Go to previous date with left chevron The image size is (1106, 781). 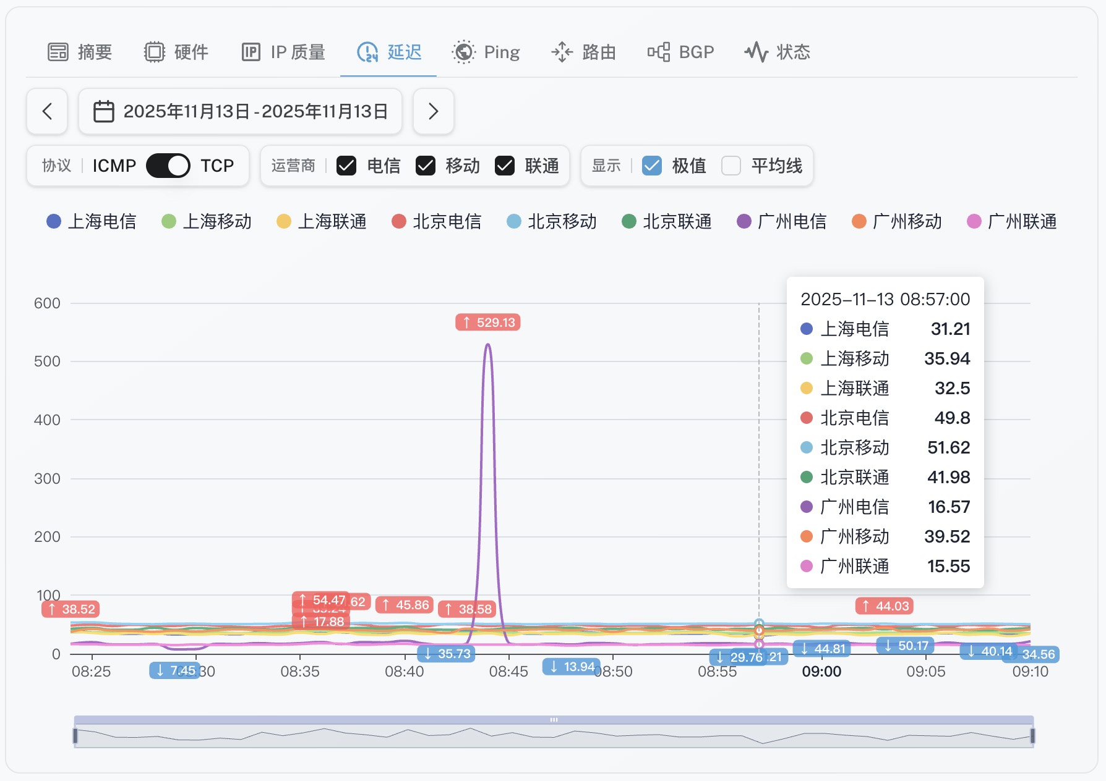pyautogui.click(x=47, y=112)
